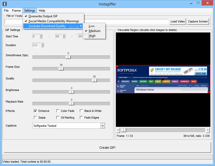
Task: Open the File menu
Action: pos(6,11)
